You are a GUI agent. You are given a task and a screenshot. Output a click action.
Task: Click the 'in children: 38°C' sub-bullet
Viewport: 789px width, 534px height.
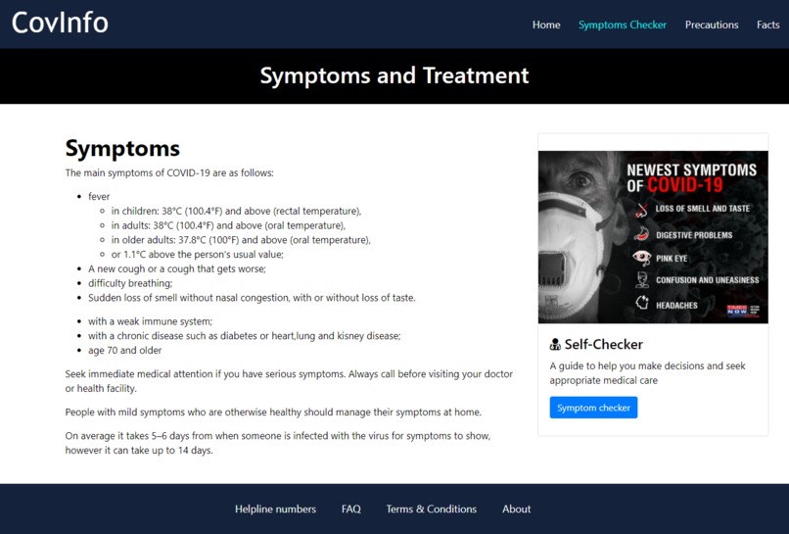(x=236, y=211)
